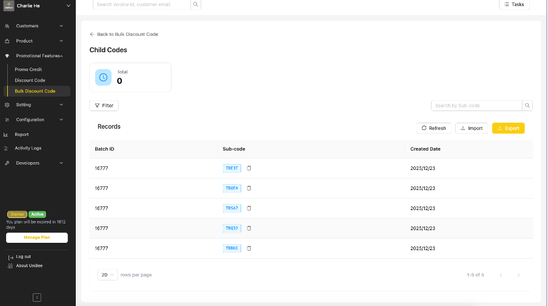Click the Sub-code search magnifier icon
Viewport: 548px width, 306px height.
[x=527, y=106]
